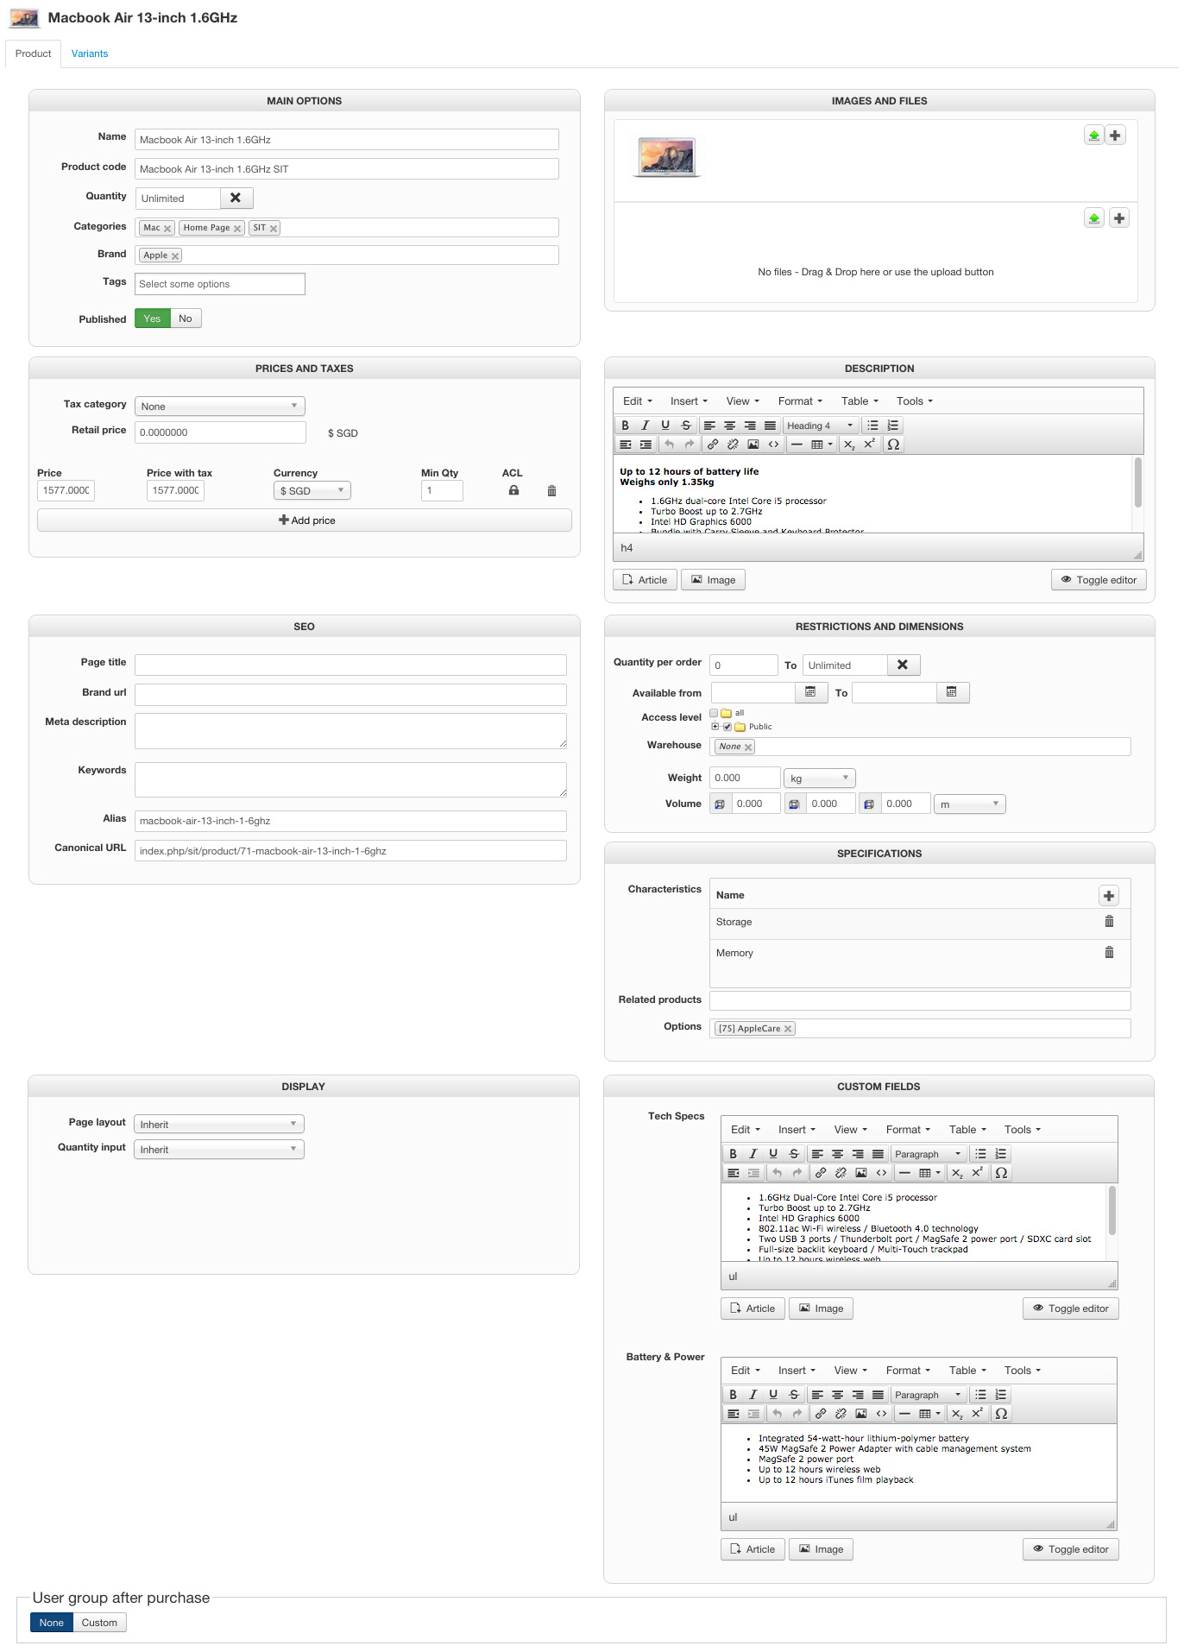Select Custom for user group after purchase
This screenshot has width=1184, height=1652.
[x=99, y=1623]
